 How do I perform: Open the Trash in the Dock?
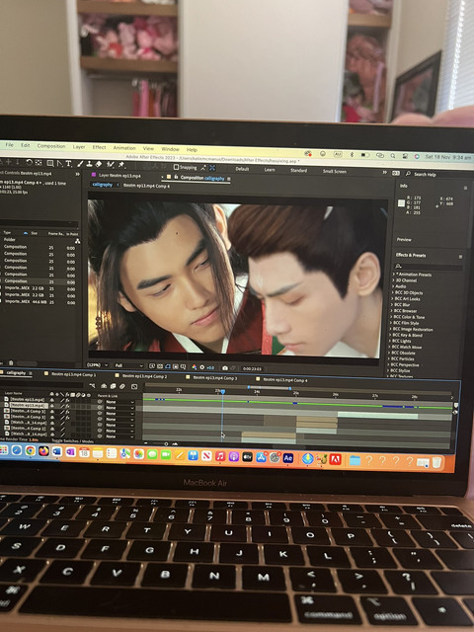[x=436, y=462]
